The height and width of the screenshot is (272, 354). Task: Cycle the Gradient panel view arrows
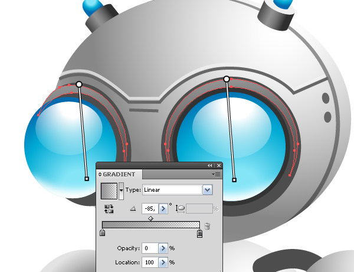tap(100, 175)
